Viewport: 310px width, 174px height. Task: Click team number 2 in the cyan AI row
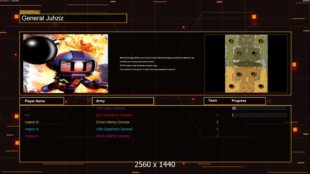click(x=218, y=129)
